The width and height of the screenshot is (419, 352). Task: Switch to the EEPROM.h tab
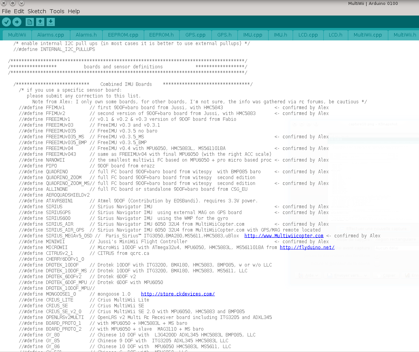coord(161,35)
